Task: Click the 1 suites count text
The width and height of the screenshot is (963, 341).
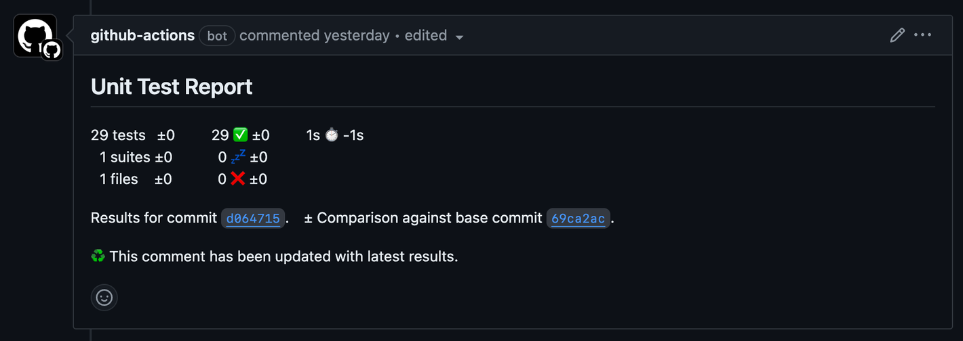Action: [125, 157]
